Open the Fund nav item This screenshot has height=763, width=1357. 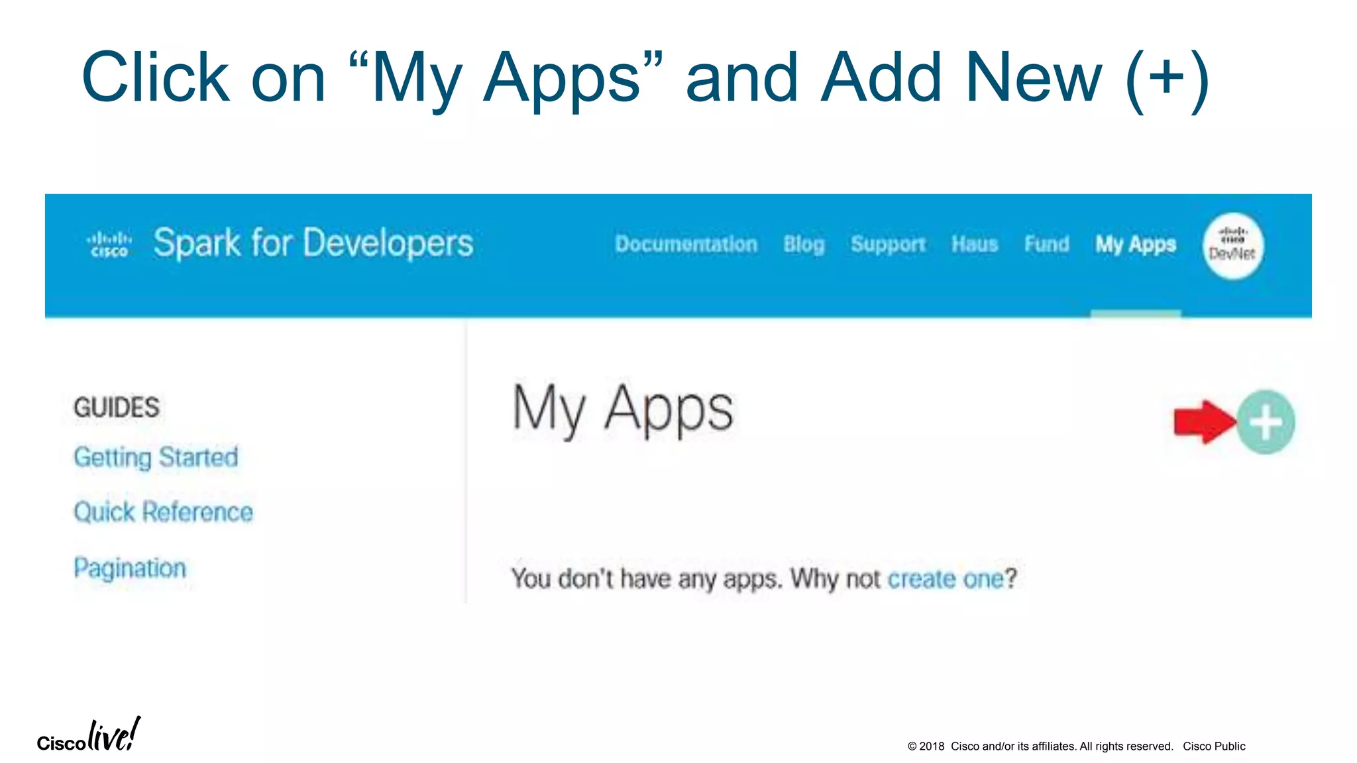coord(1046,244)
